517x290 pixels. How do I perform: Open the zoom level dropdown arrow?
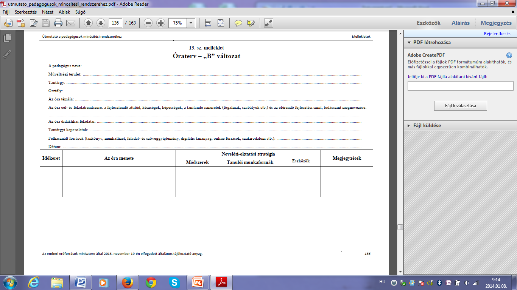(x=191, y=23)
